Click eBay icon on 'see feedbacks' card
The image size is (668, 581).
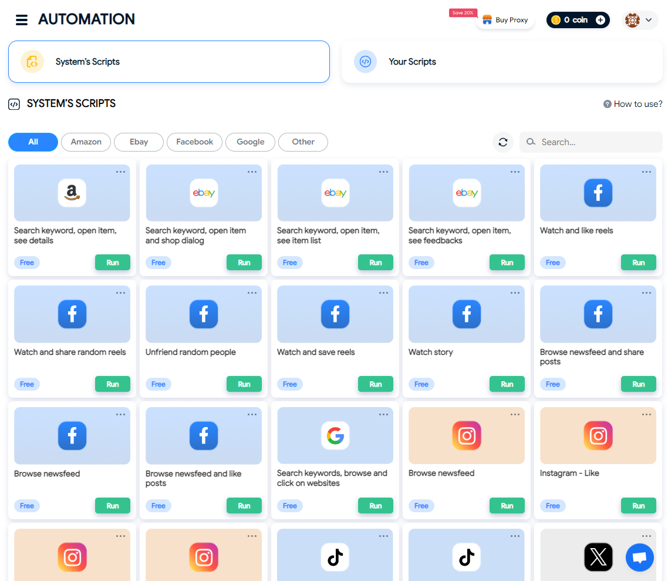pos(467,193)
